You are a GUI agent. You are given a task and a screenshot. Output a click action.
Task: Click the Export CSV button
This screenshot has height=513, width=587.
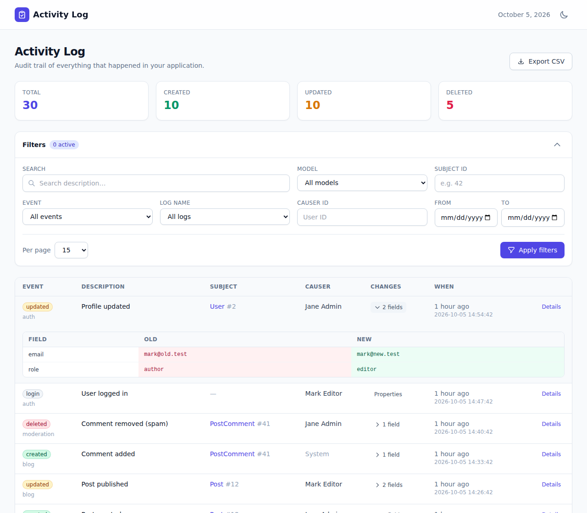[x=541, y=61]
